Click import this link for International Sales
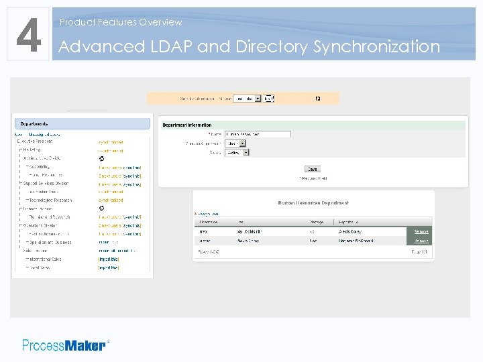483x362 pixels. coord(109,259)
